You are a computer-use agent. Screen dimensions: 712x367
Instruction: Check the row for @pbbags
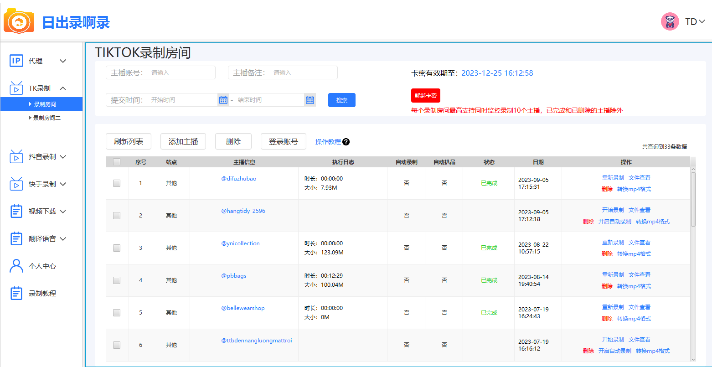pos(117,280)
